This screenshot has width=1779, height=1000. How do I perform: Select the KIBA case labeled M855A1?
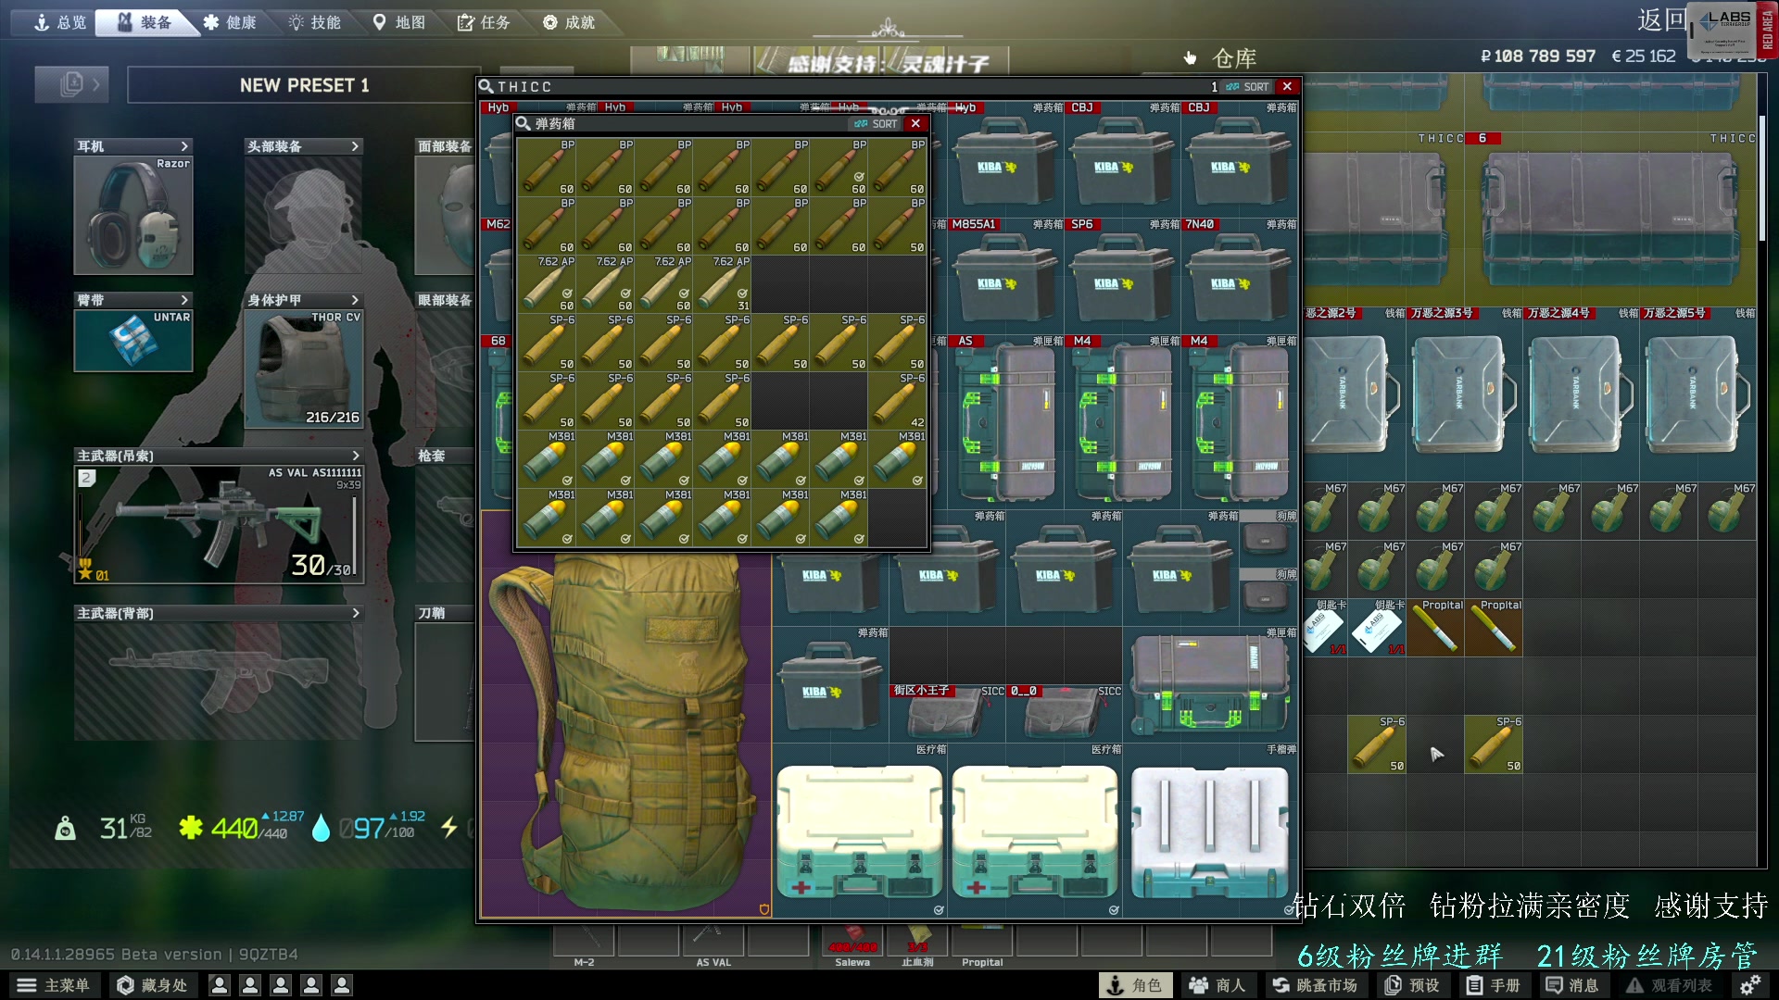tap(1006, 276)
